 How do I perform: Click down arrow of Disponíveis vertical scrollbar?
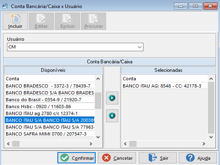98,137
